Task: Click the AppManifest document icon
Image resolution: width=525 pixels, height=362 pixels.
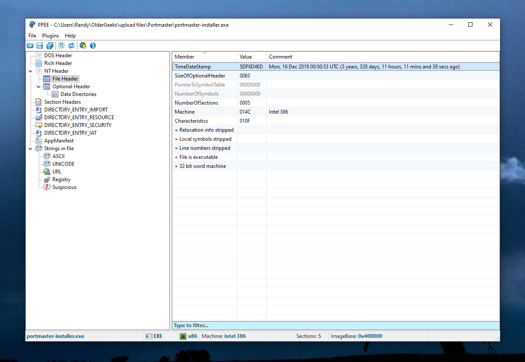Action: click(39, 141)
